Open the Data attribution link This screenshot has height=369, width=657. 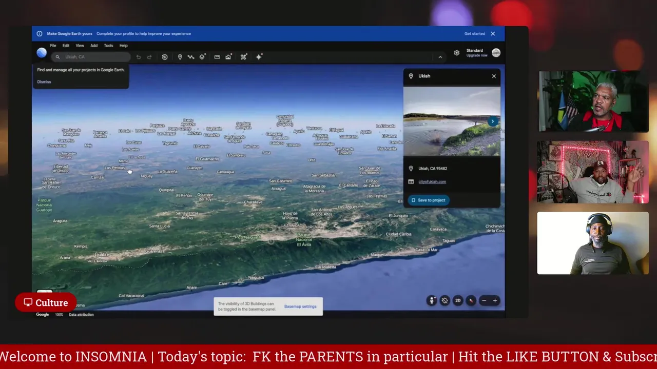(81, 315)
